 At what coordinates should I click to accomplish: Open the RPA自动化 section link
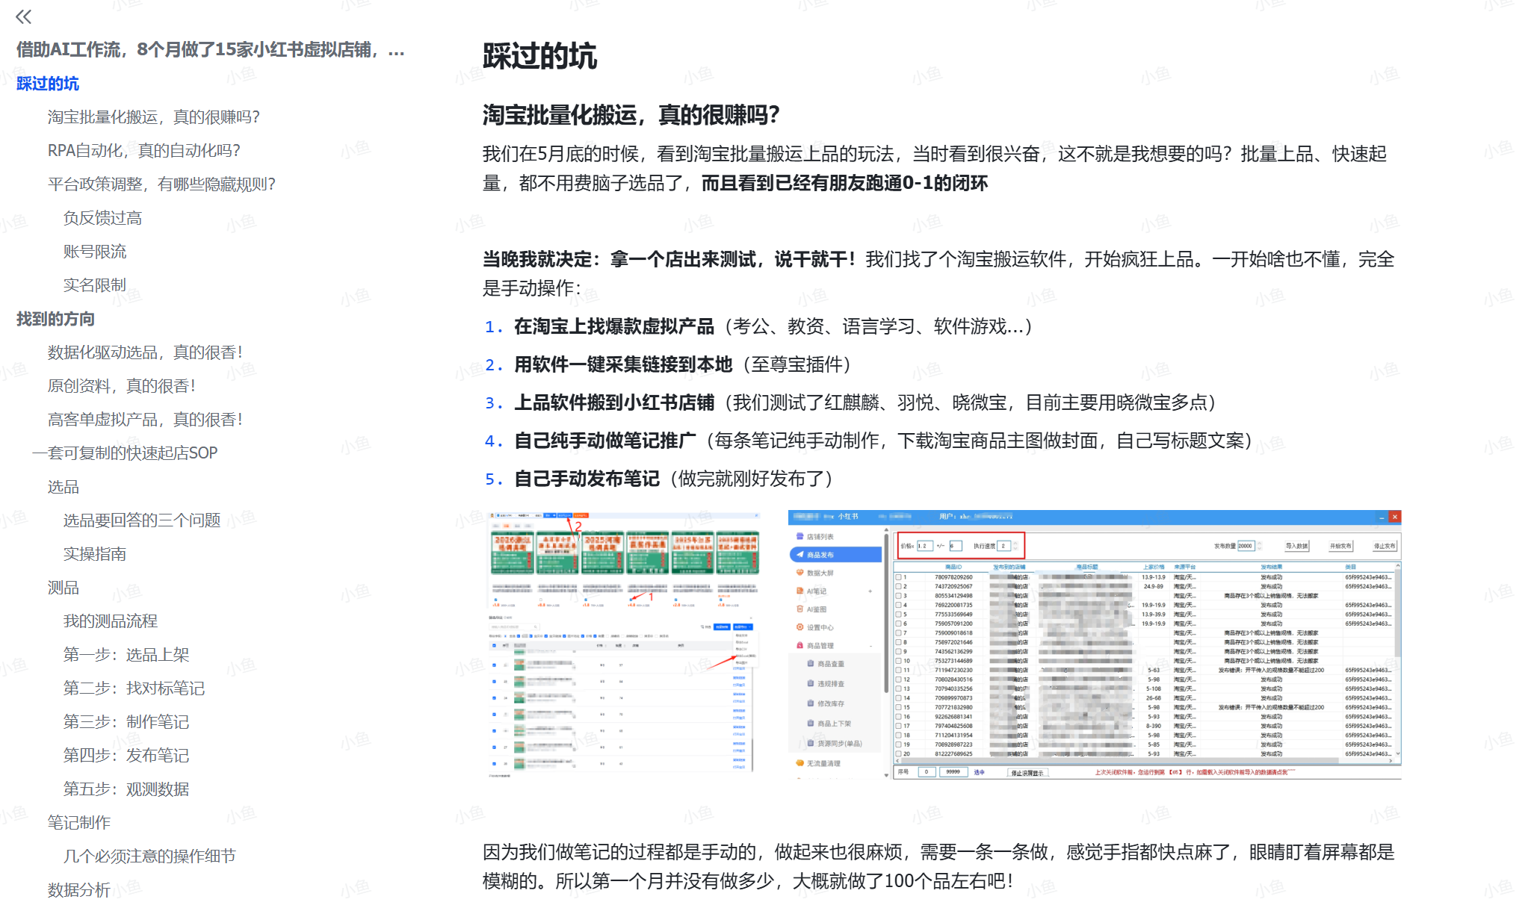(x=142, y=150)
